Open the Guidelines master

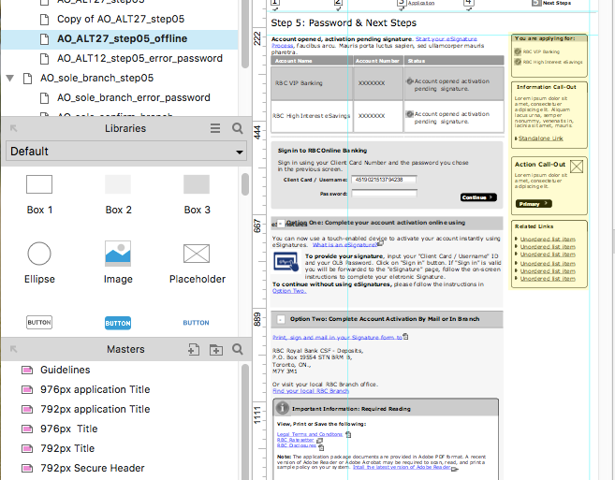[66, 370]
